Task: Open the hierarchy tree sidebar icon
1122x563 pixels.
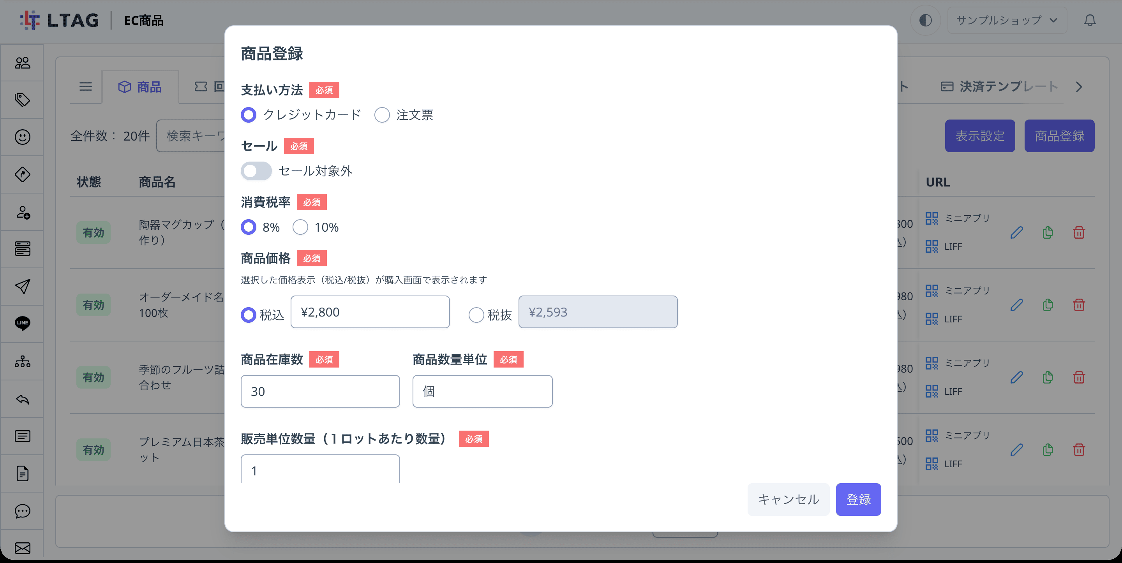Action: (22, 361)
